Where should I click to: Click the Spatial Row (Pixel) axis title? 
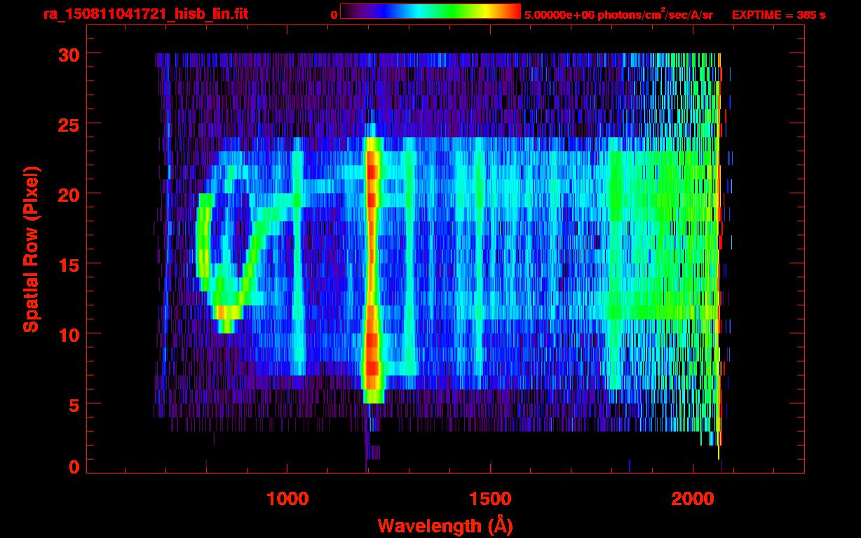(32, 249)
